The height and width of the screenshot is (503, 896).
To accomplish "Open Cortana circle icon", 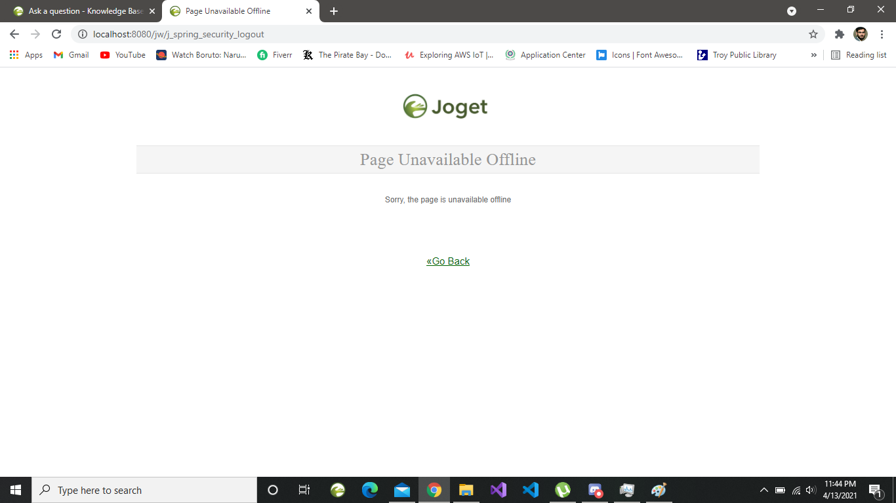I will [x=273, y=490].
